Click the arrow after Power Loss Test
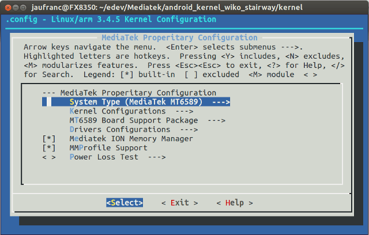The image size is (369, 235). click(157, 157)
